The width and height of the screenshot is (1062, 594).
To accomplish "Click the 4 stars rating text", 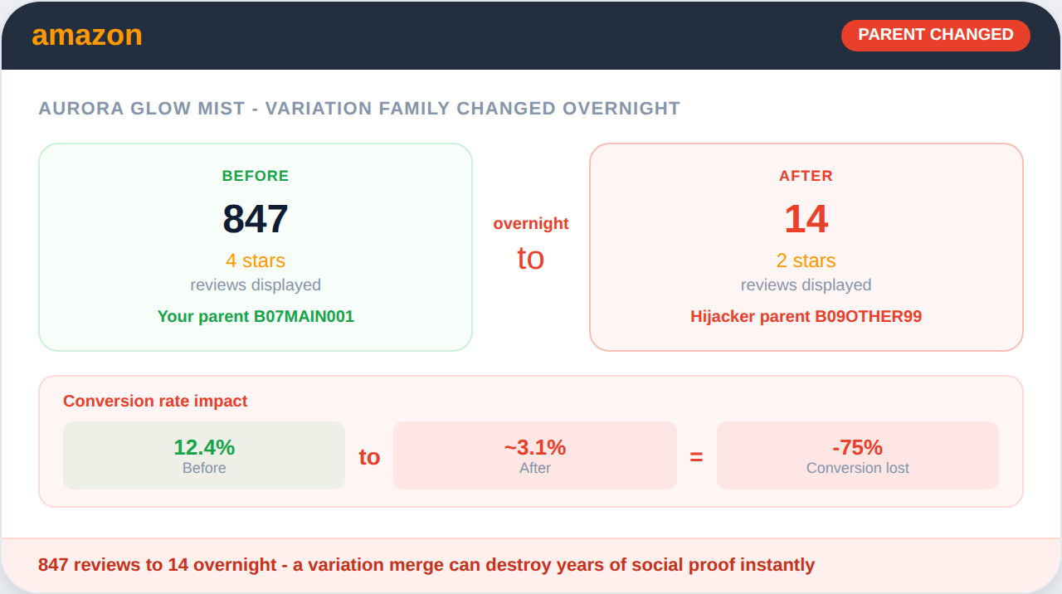I will coord(256,260).
